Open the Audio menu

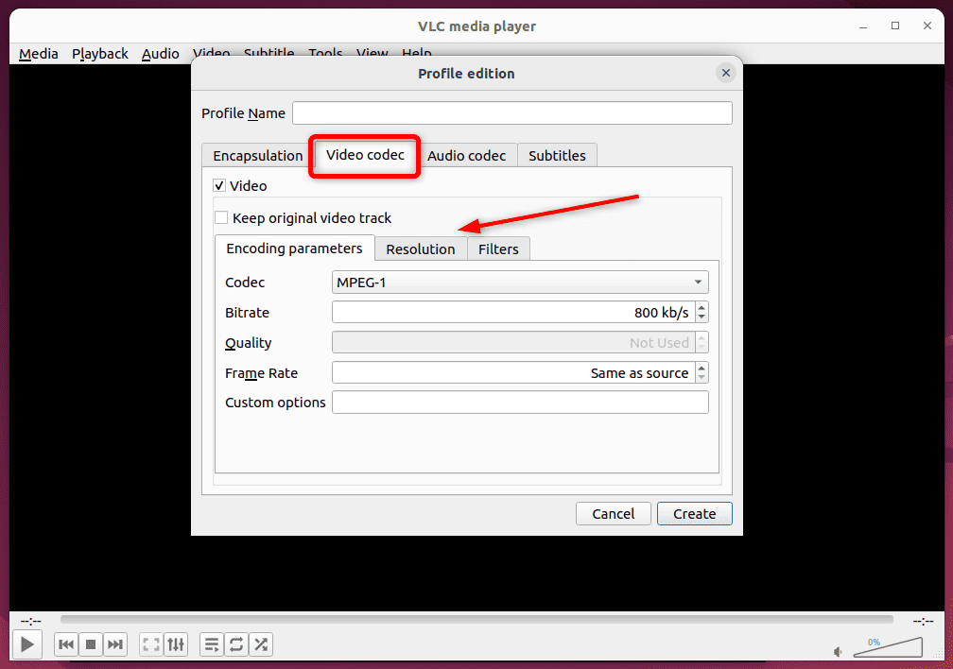pyautogui.click(x=161, y=54)
